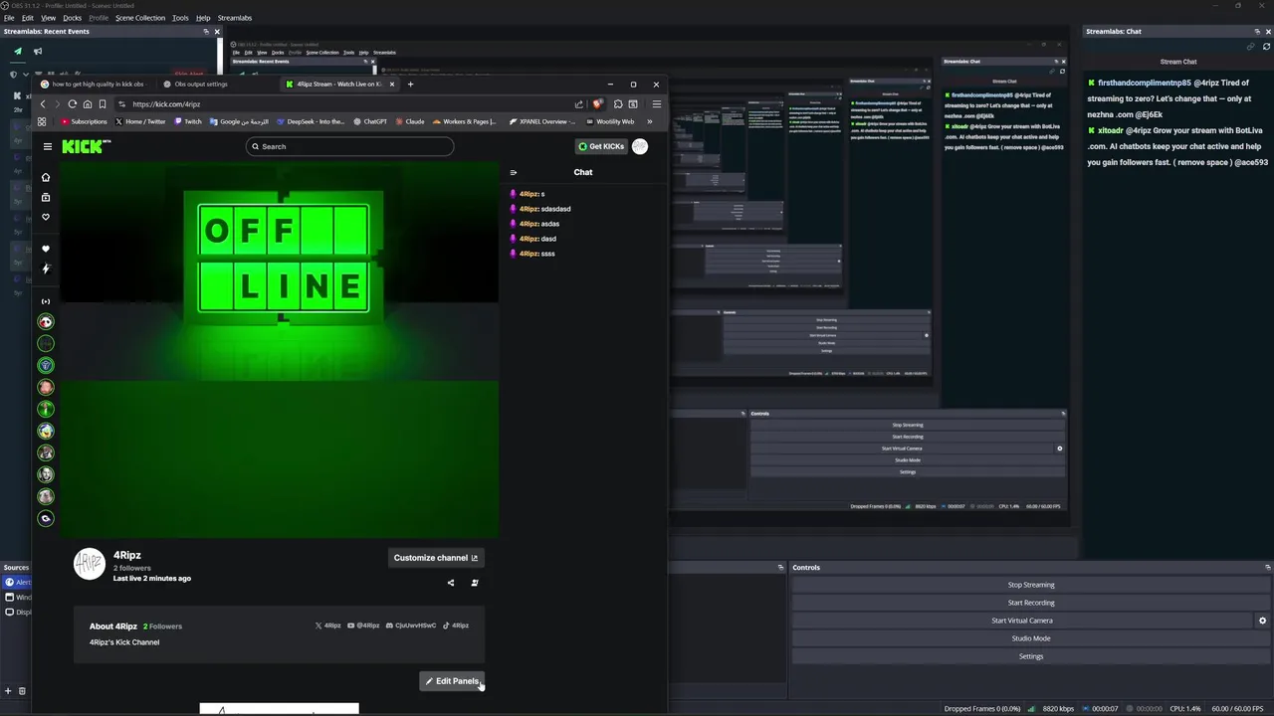Click the Customize channel button
The height and width of the screenshot is (716, 1274).
click(x=436, y=558)
